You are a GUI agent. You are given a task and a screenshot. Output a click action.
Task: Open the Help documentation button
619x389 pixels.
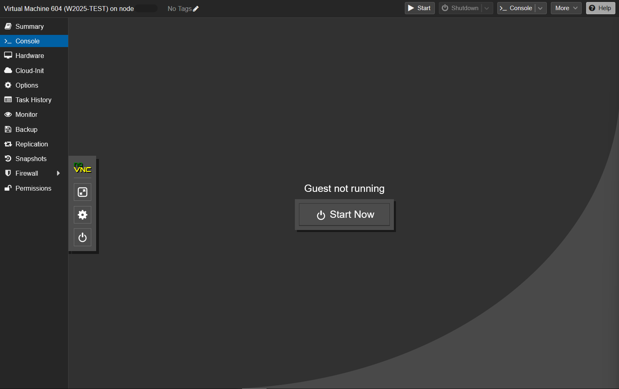click(600, 8)
